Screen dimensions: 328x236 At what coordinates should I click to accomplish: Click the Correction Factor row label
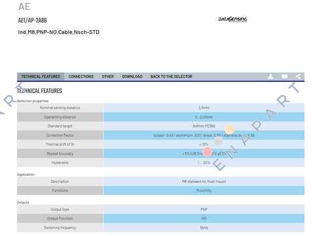pyautogui.click(x=60, y=135)
